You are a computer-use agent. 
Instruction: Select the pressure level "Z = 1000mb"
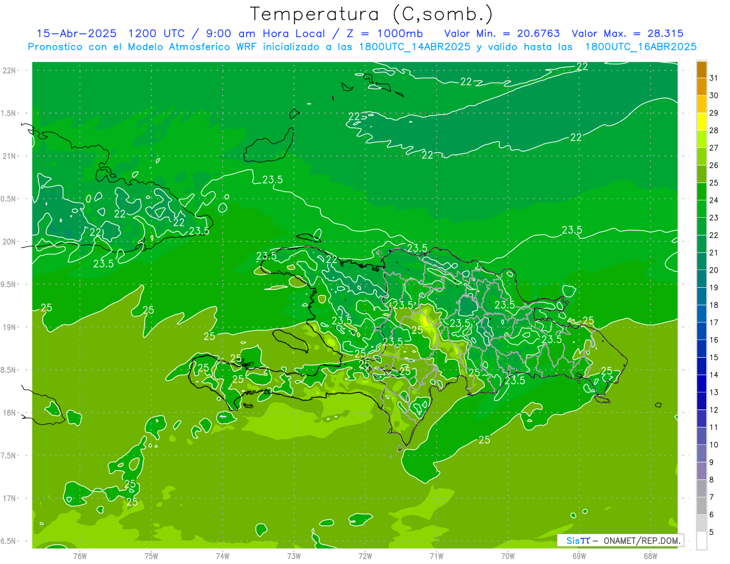click(x=380, y=33)
